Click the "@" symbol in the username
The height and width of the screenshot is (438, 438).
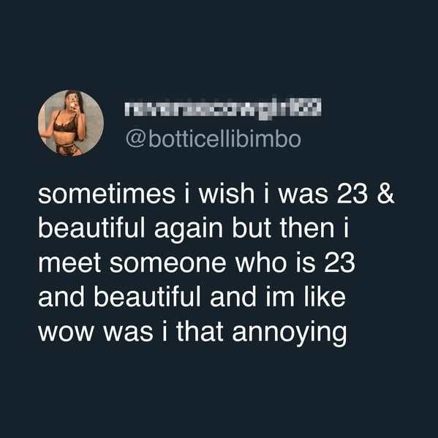point(135,140)
